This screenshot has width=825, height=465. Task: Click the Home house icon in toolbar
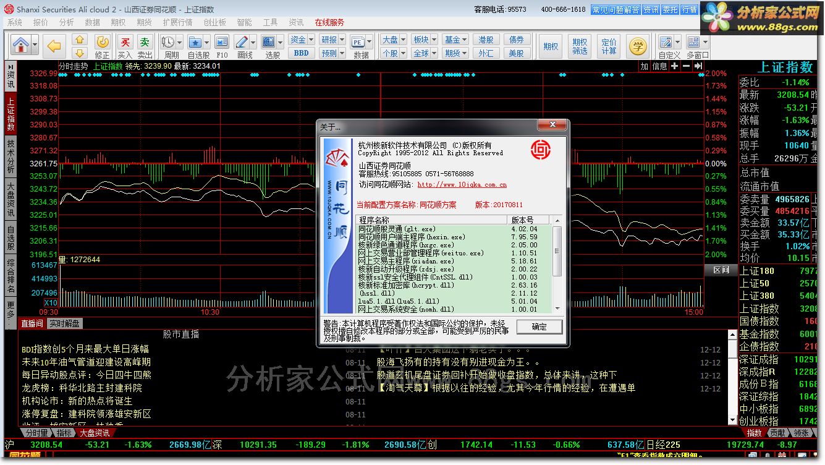tap(20, 45)
